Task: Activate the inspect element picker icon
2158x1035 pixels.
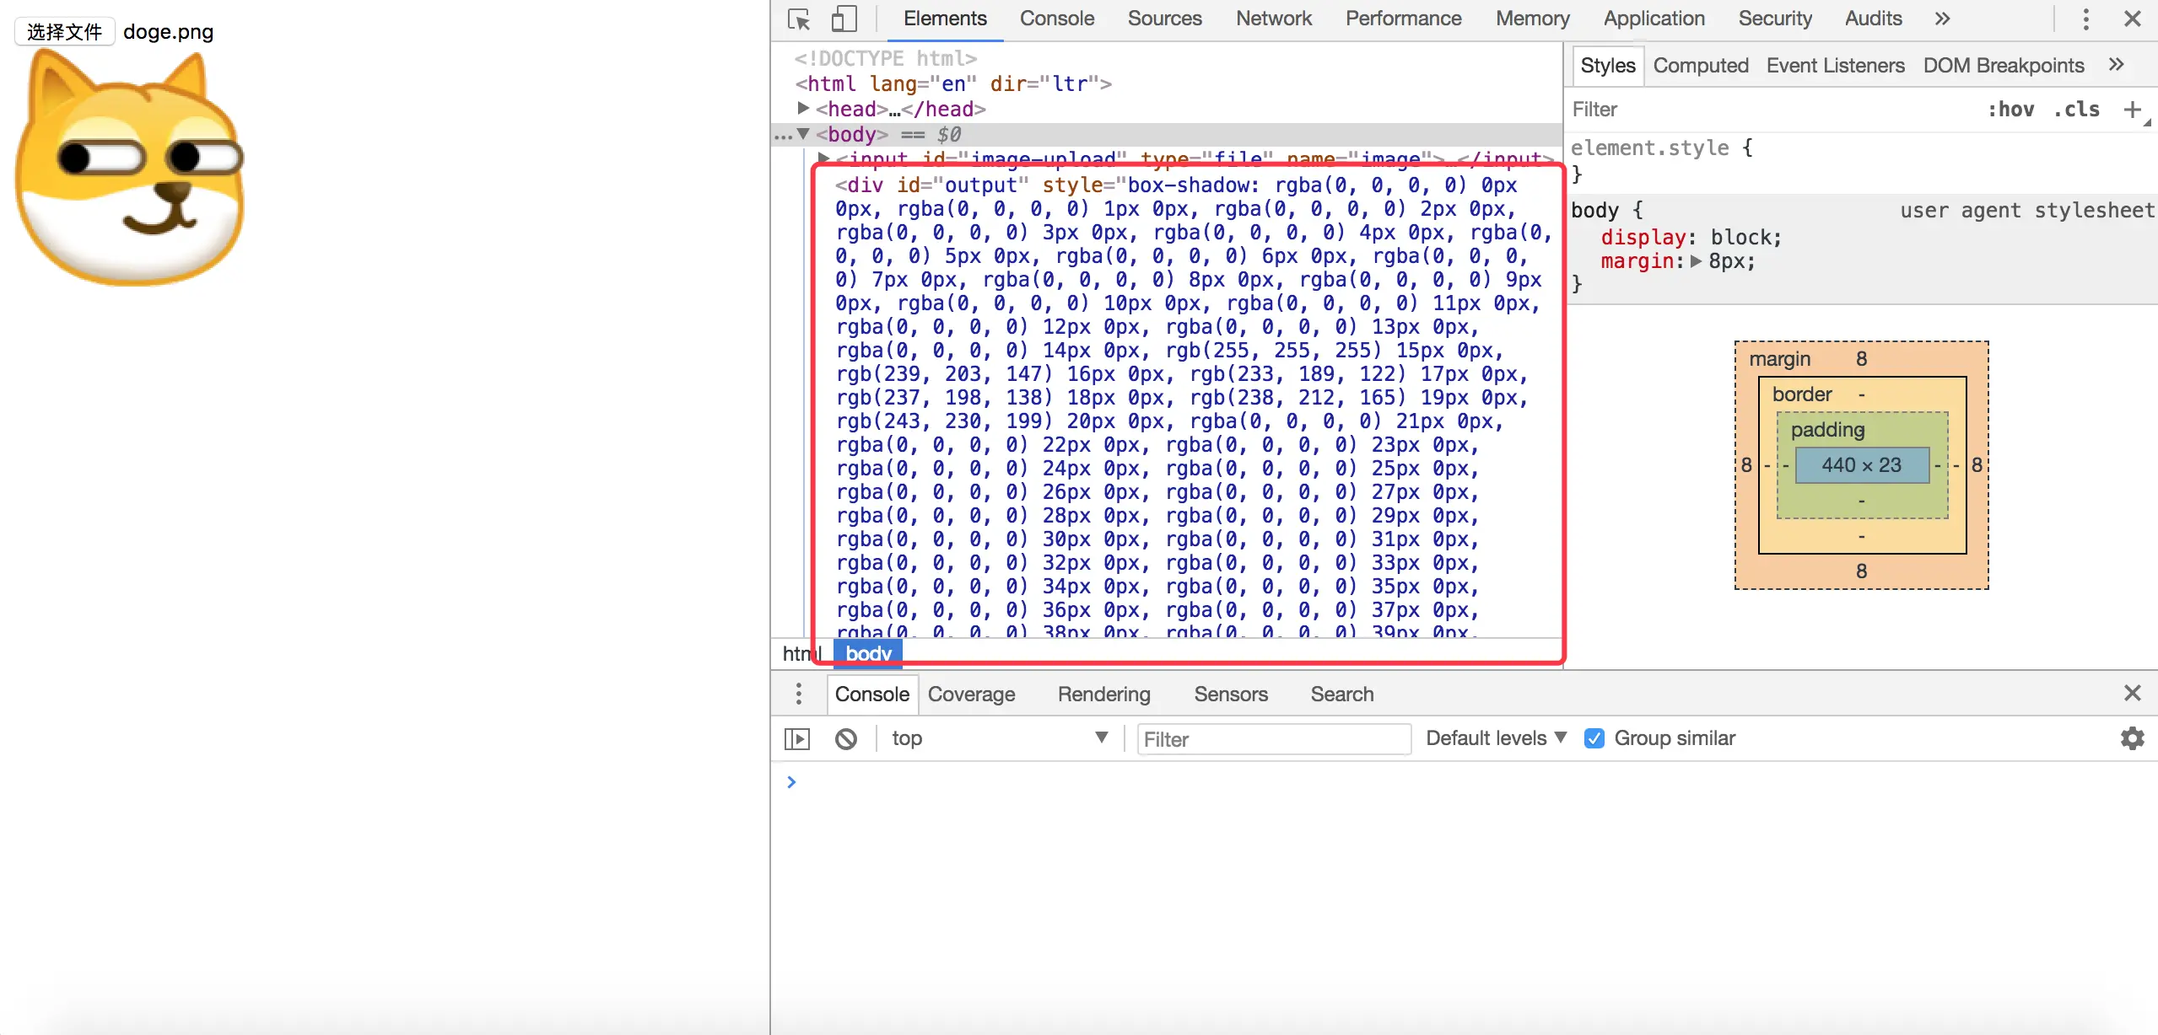Action: coord(798,19)
